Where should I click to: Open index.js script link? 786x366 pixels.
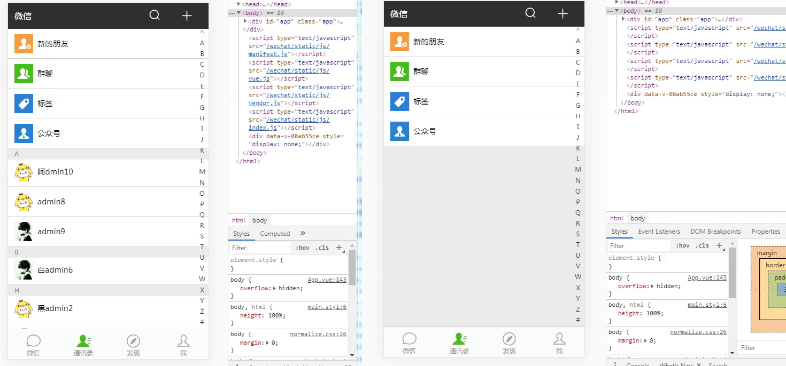pos(263,128)
